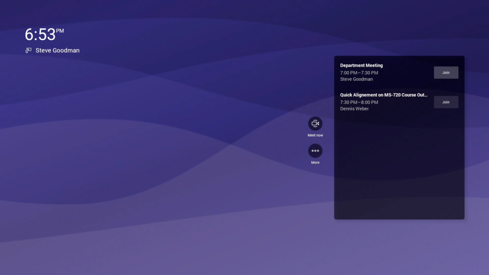Join the Department Meeting
Screen dimensions: 489x275
[446, 73]
